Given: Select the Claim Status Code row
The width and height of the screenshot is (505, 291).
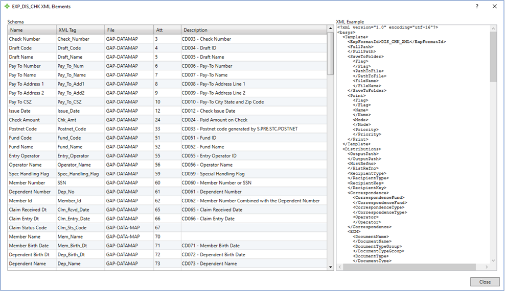Looking at the screenshot, I should tap(31, 228).
